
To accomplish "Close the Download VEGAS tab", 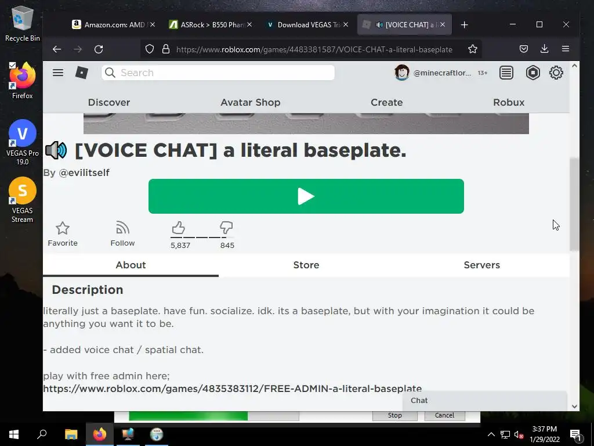I will pos(346,24).
